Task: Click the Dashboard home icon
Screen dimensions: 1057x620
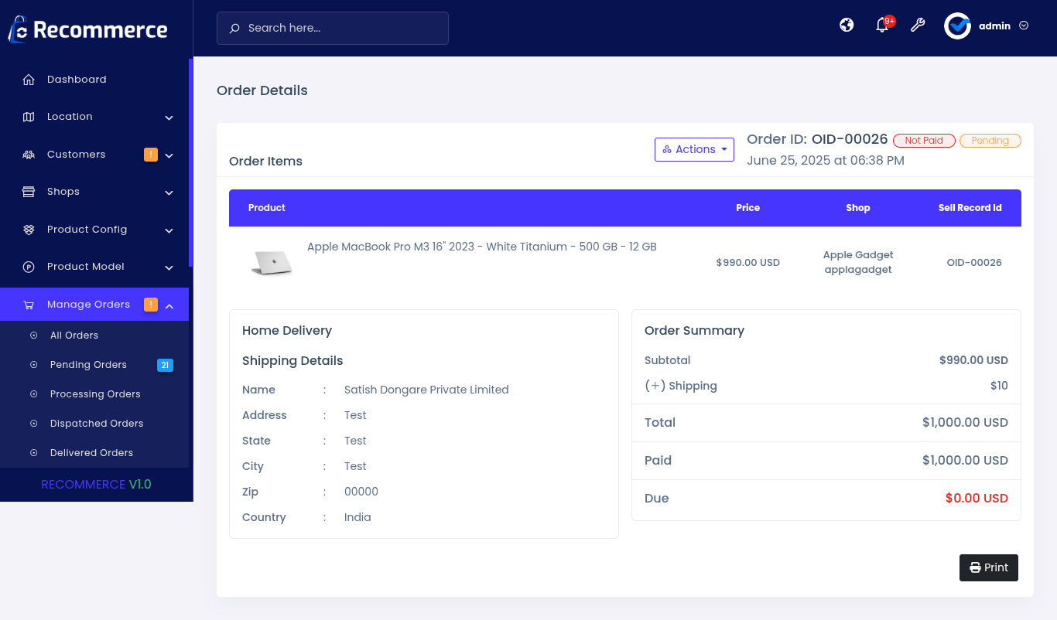Action: point(29,80)
